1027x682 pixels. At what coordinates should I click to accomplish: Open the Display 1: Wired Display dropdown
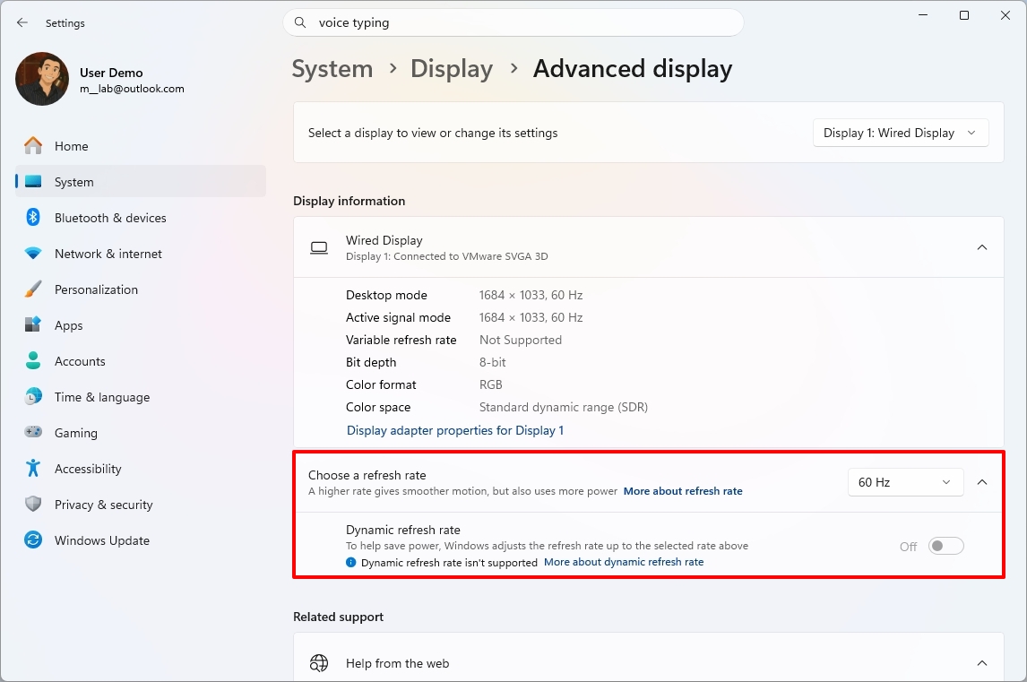(x=901, y=133)
